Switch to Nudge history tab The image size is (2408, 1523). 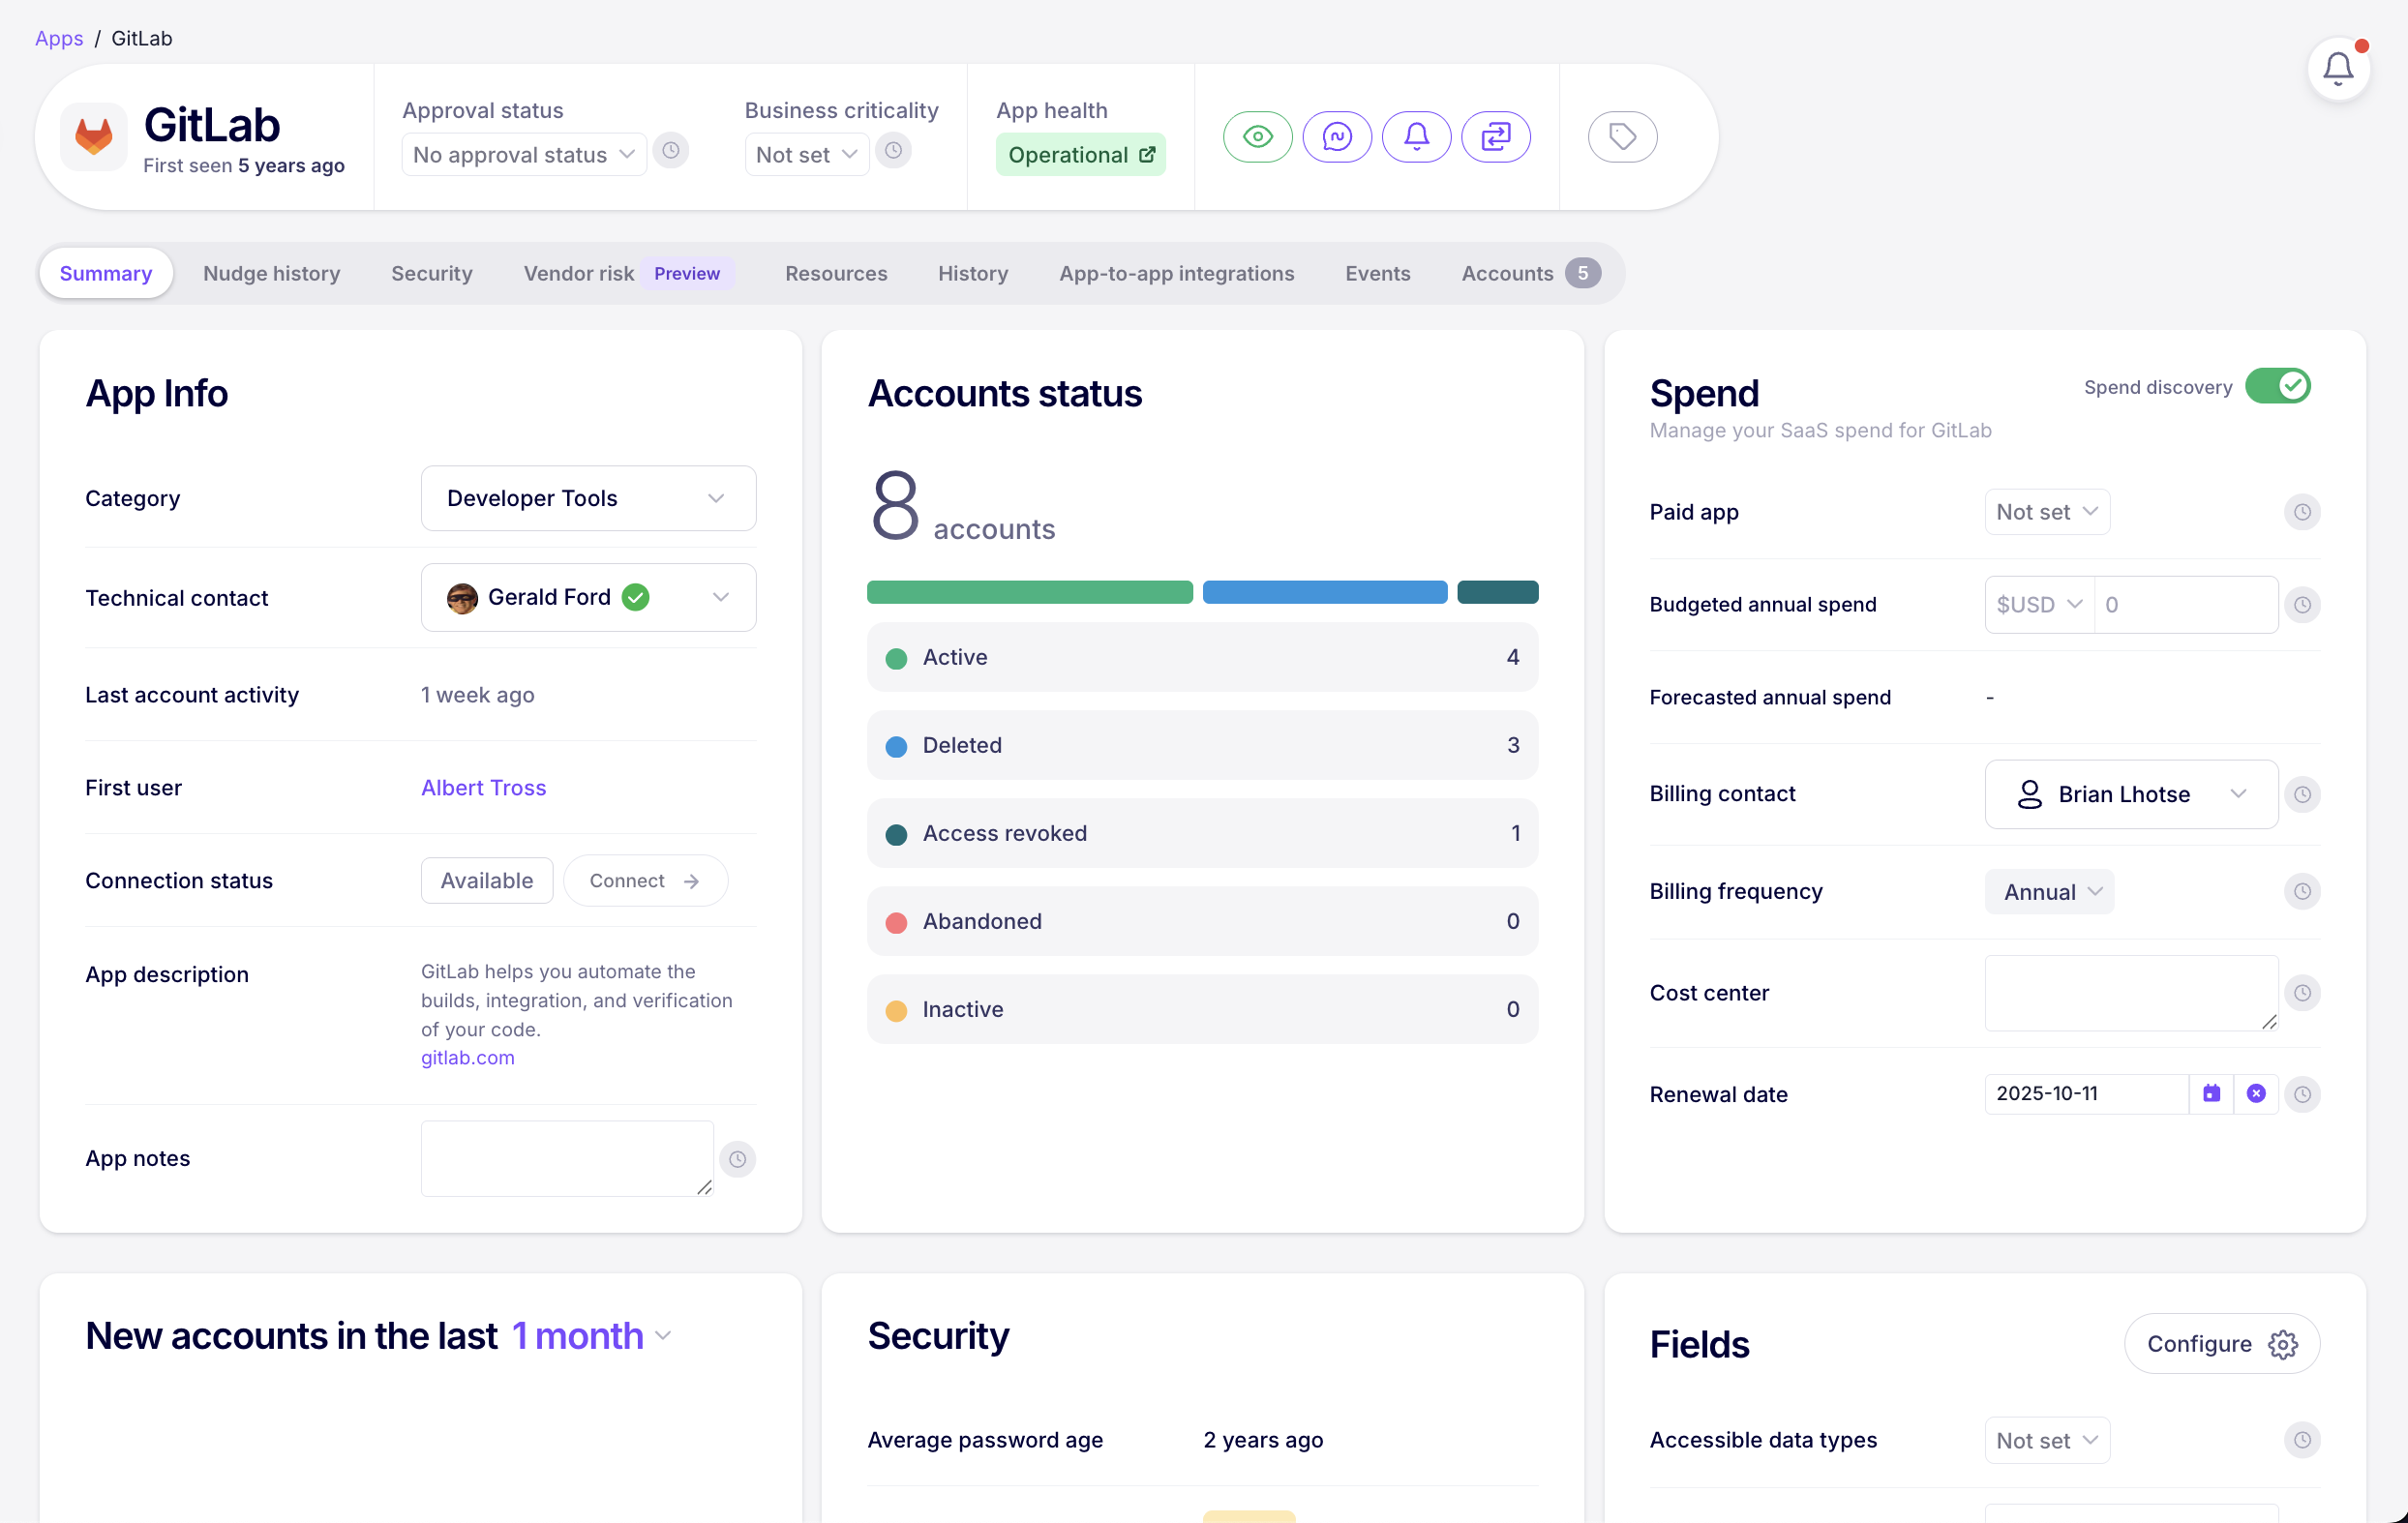click(271, 273)
